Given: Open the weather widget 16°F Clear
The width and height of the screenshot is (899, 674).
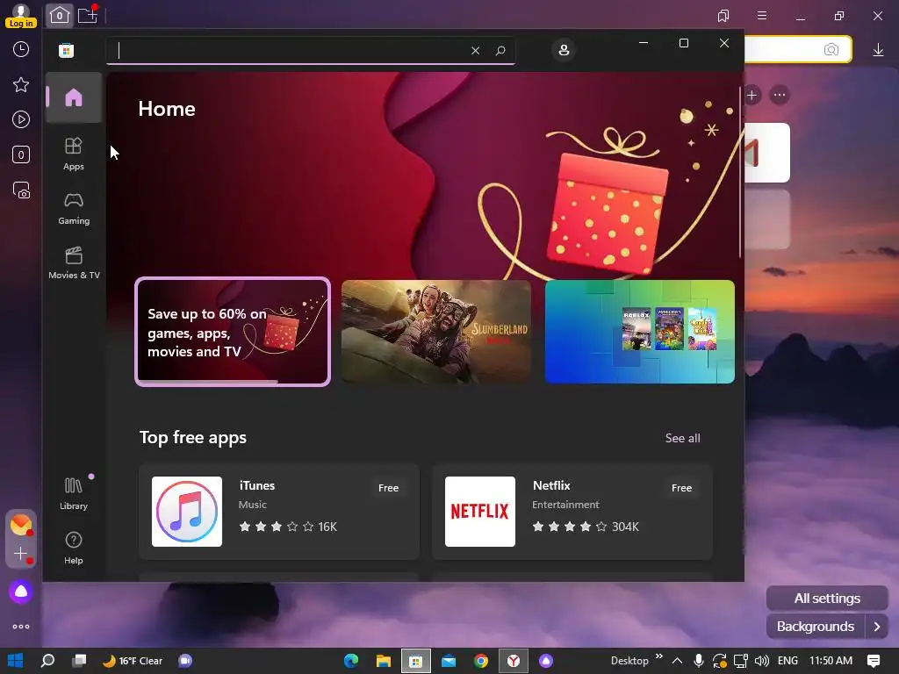Looking at the screenshot, I should 133,661.
